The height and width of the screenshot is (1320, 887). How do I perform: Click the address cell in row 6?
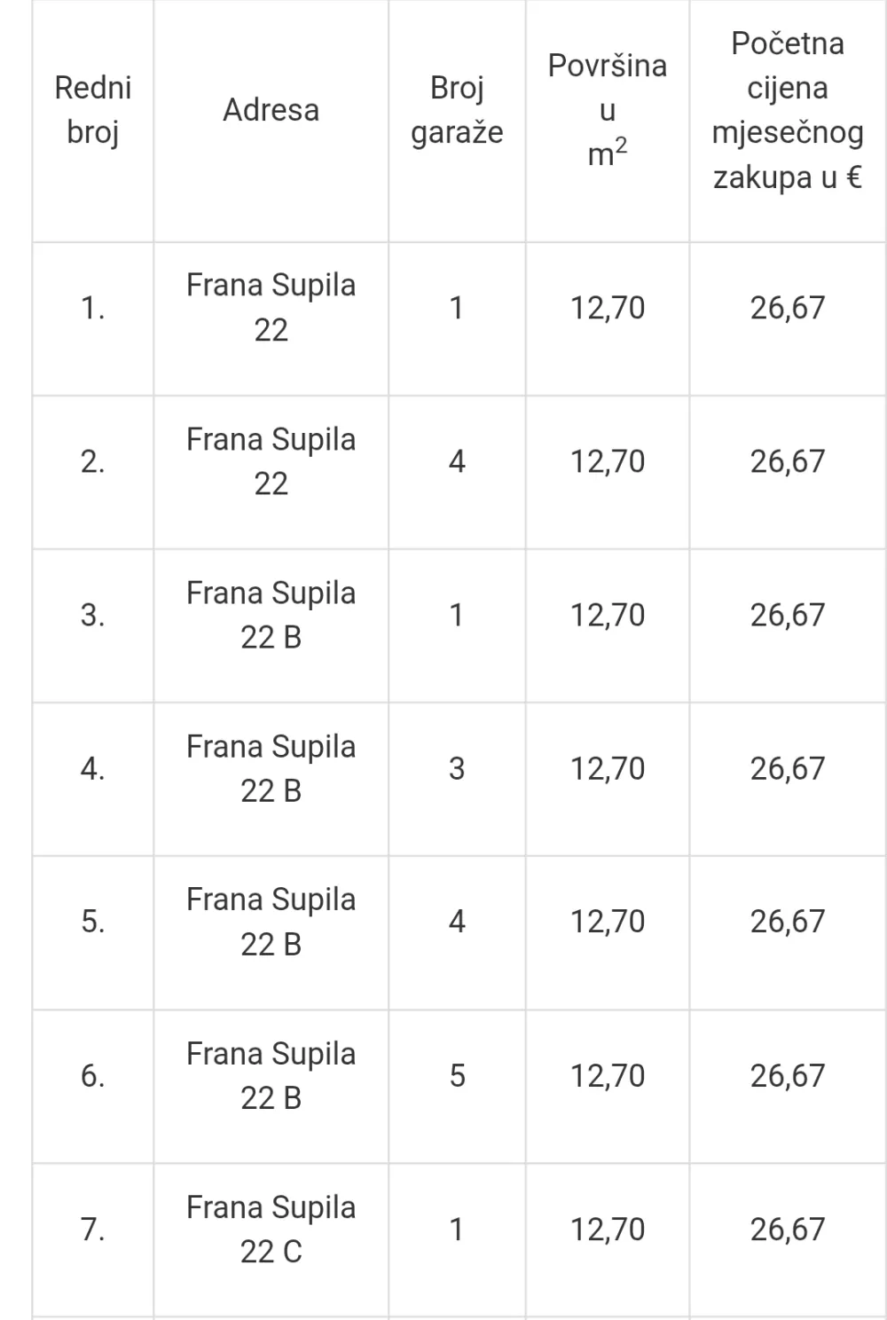click(271, 1075)
